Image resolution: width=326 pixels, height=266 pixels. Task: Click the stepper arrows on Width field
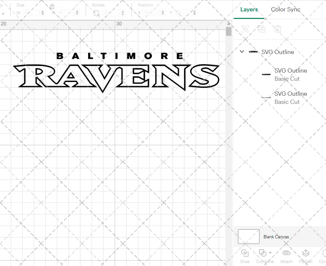click(42, 12)
